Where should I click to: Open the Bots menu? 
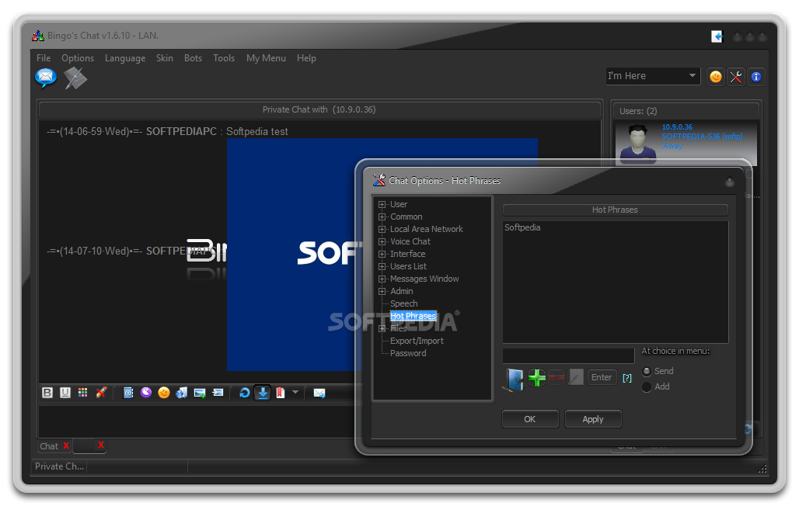[x=193, y=58]
